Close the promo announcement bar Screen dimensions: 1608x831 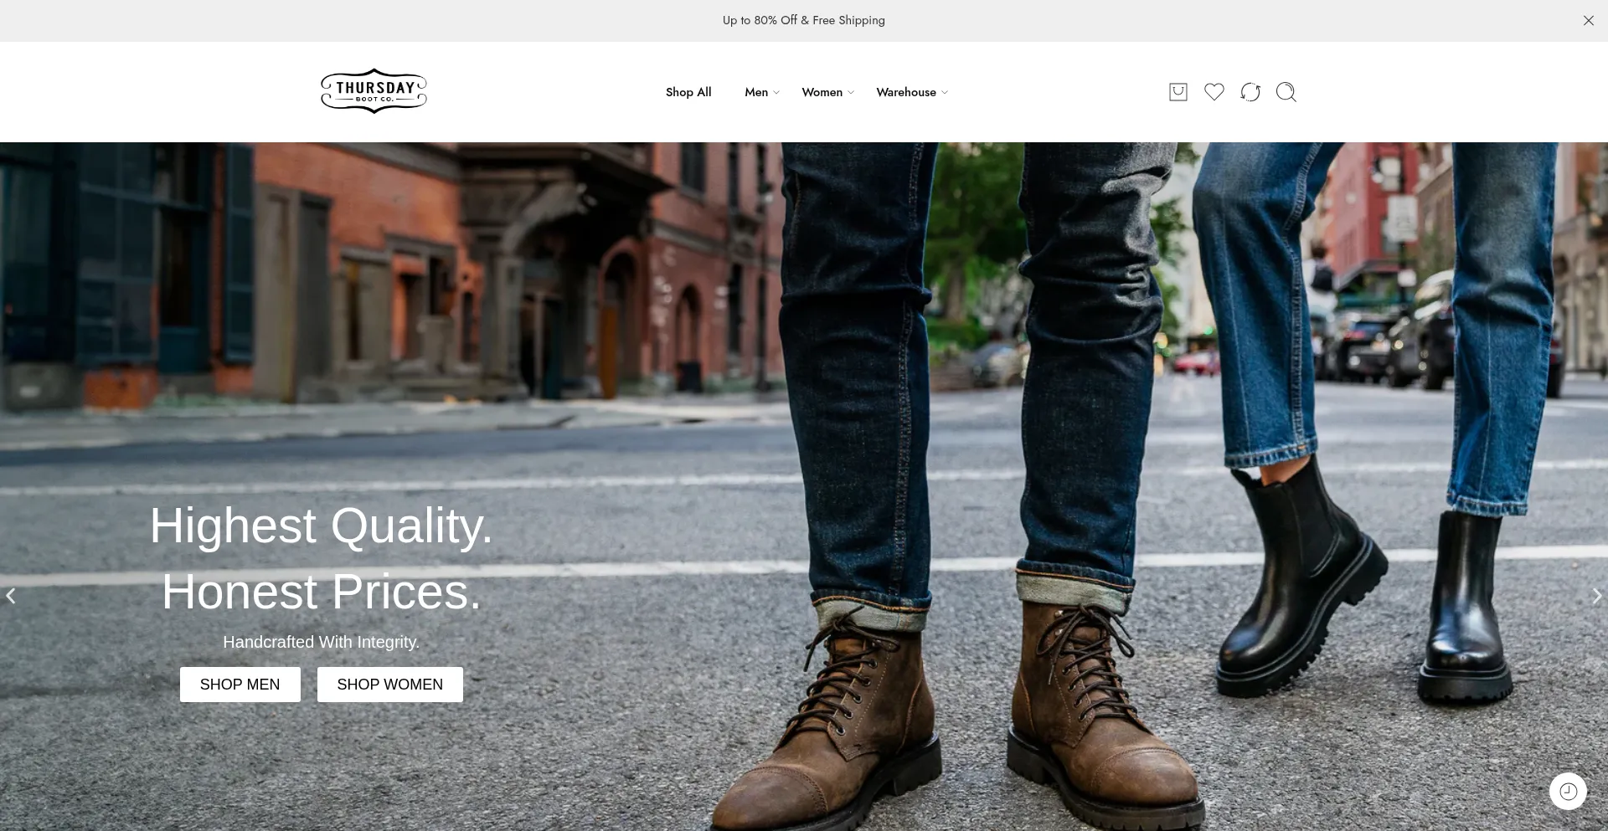[1588, 21]
